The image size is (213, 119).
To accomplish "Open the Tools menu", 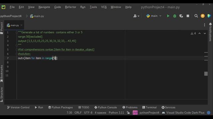I will (93, 7).
